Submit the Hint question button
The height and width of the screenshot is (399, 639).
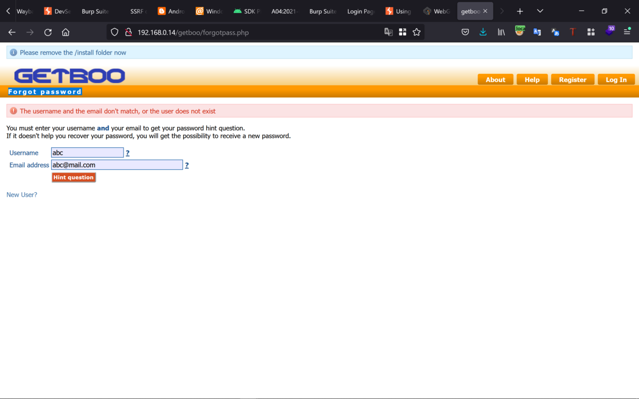coord(73,178)
